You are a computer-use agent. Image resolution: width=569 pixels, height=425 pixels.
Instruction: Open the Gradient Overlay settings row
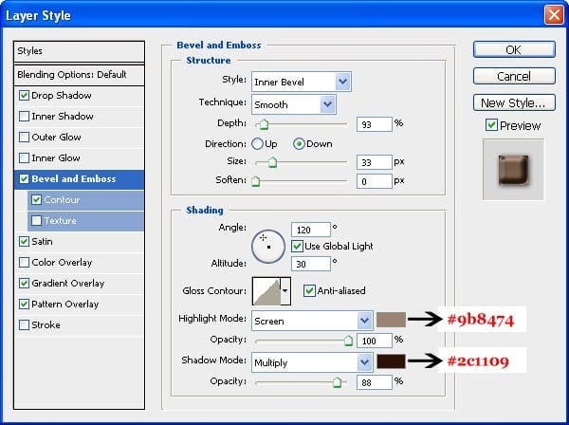[x=79, y=283]
